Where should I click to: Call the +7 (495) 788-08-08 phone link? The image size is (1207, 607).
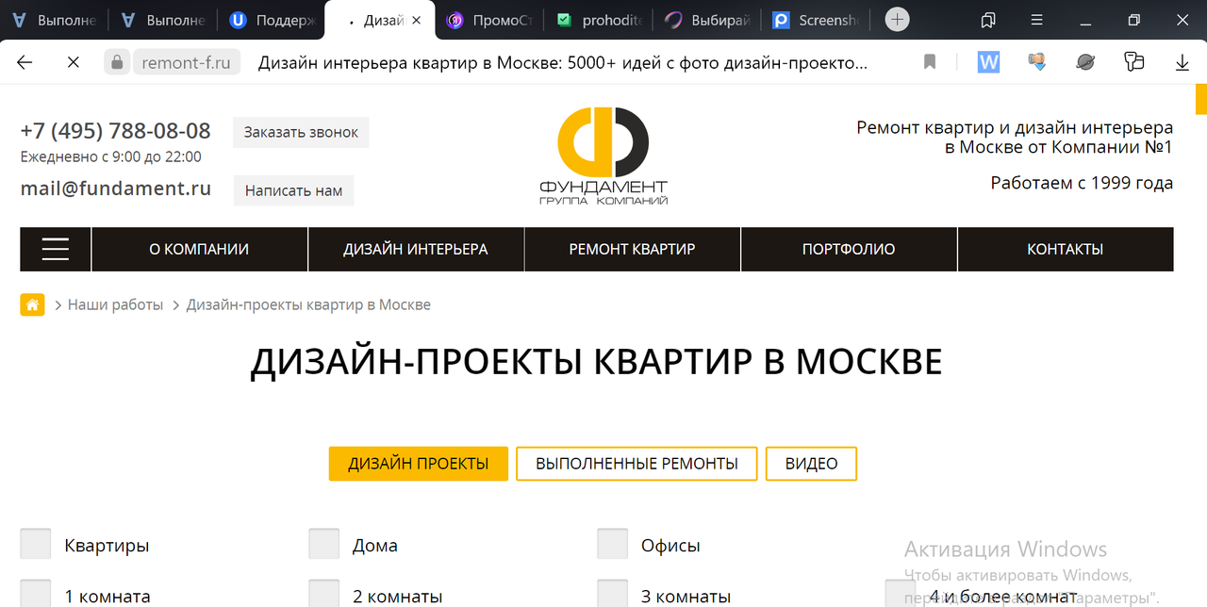click(x=116, y=130)
